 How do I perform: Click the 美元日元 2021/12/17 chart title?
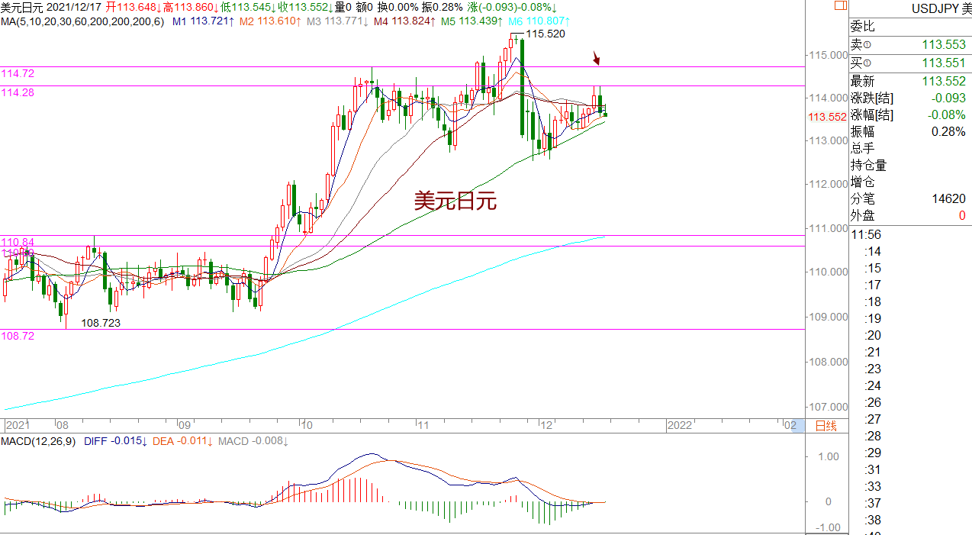click(x=50, y=7)
